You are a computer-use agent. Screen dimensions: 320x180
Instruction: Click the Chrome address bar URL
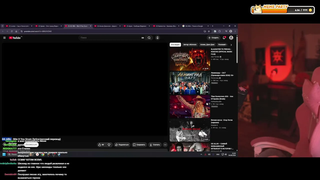coord(37,31)
